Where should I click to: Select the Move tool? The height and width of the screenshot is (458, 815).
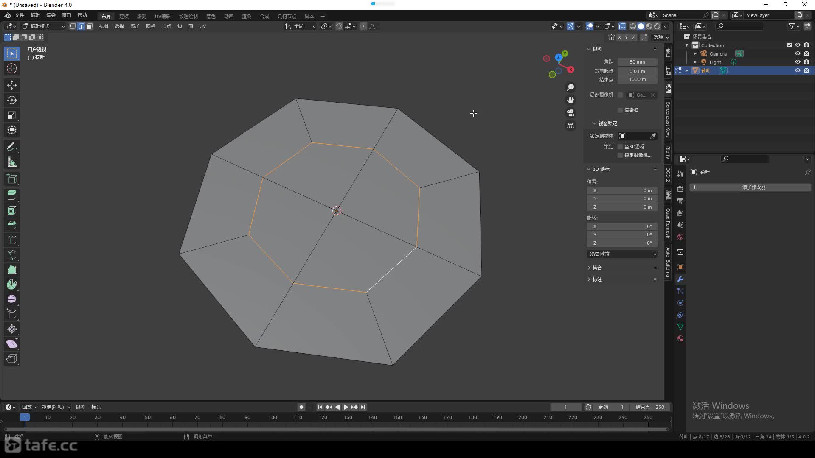tap(12, 85)
